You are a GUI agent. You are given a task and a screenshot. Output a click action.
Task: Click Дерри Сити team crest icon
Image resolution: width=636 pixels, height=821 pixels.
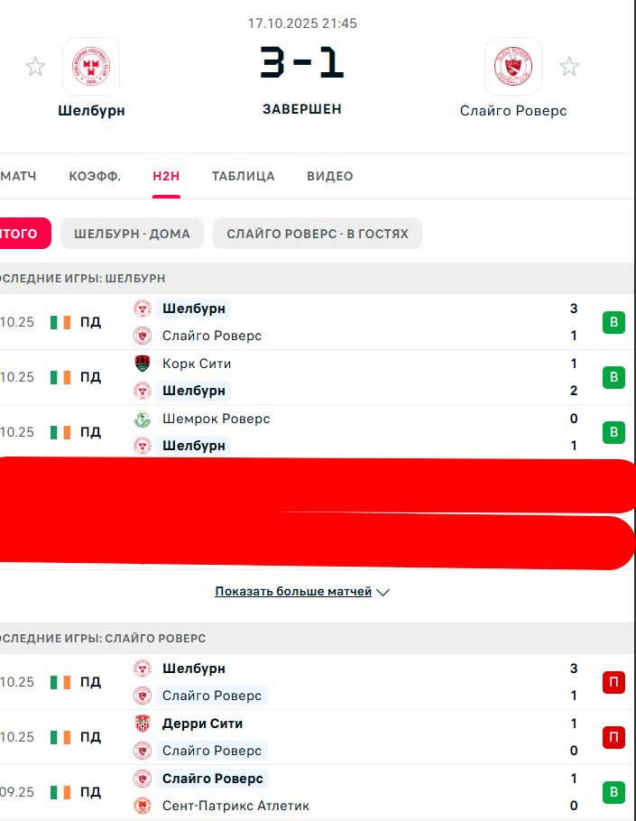pos(143,724)
